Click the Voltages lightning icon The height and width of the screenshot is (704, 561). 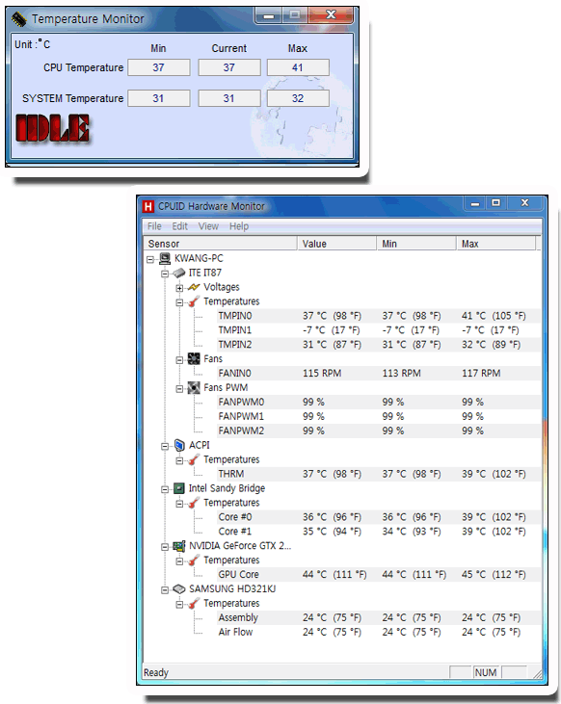194,287
